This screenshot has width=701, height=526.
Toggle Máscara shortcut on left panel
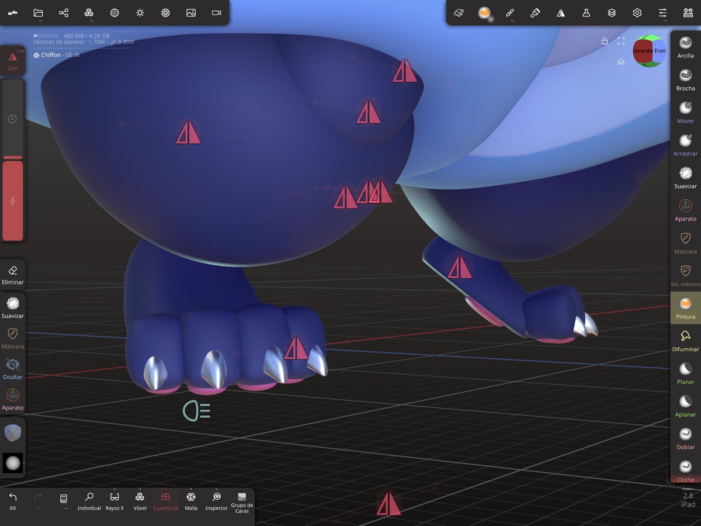tap(13, 338)
